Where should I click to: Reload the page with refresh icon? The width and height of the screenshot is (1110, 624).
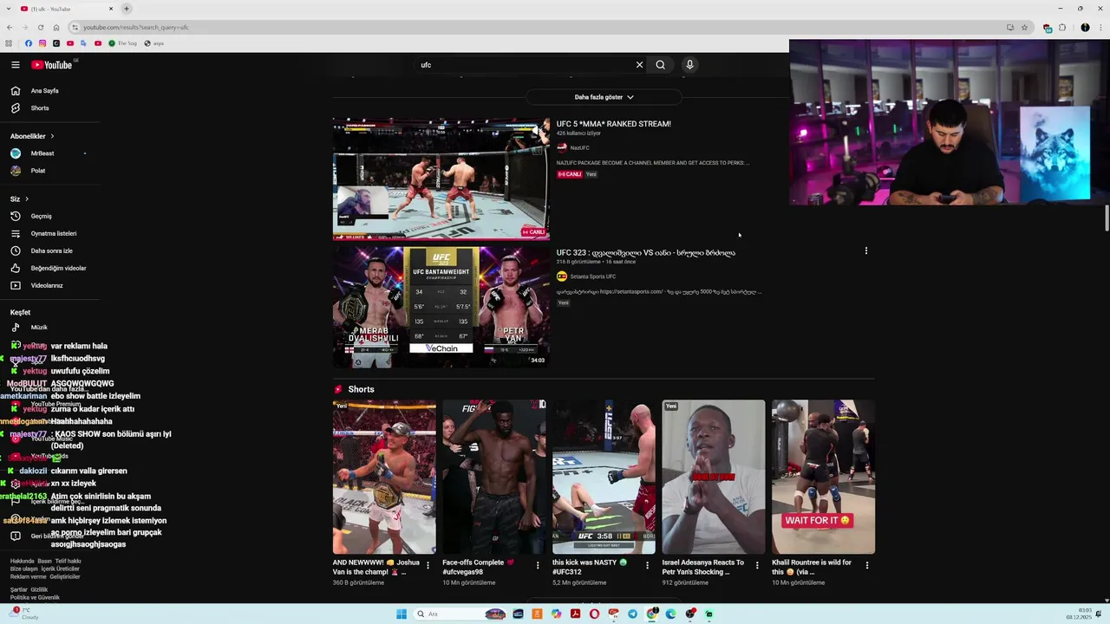41,27
